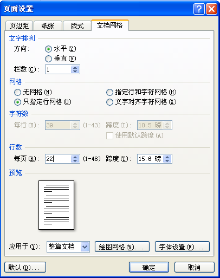Close the 页面设置 dialog window

click(211, 9)
